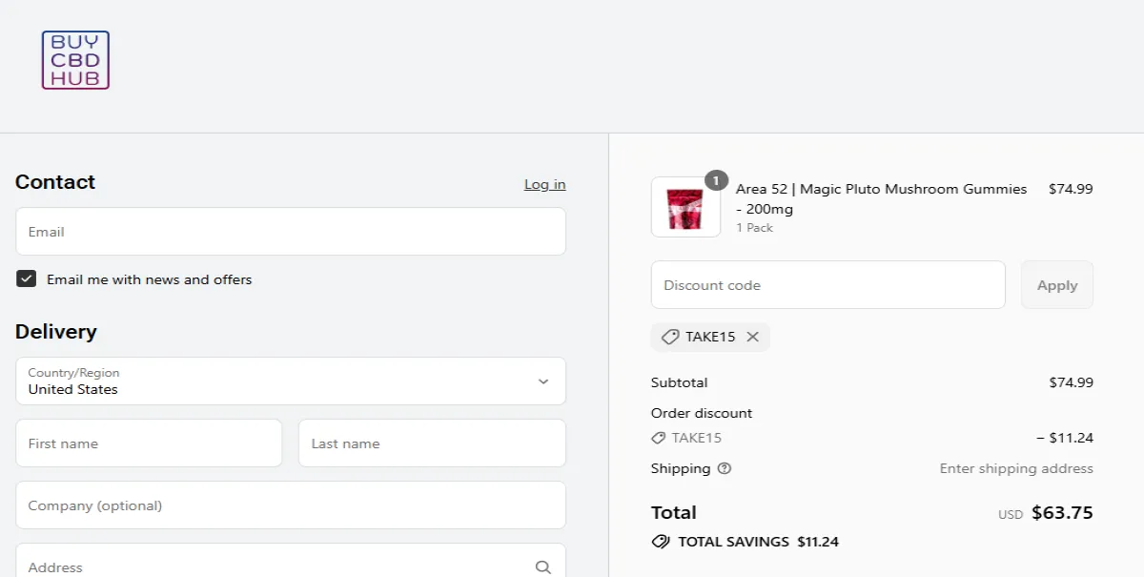Screen dimensions: 1144x577
Task: Click the Log in link
Action: [544, 184]
